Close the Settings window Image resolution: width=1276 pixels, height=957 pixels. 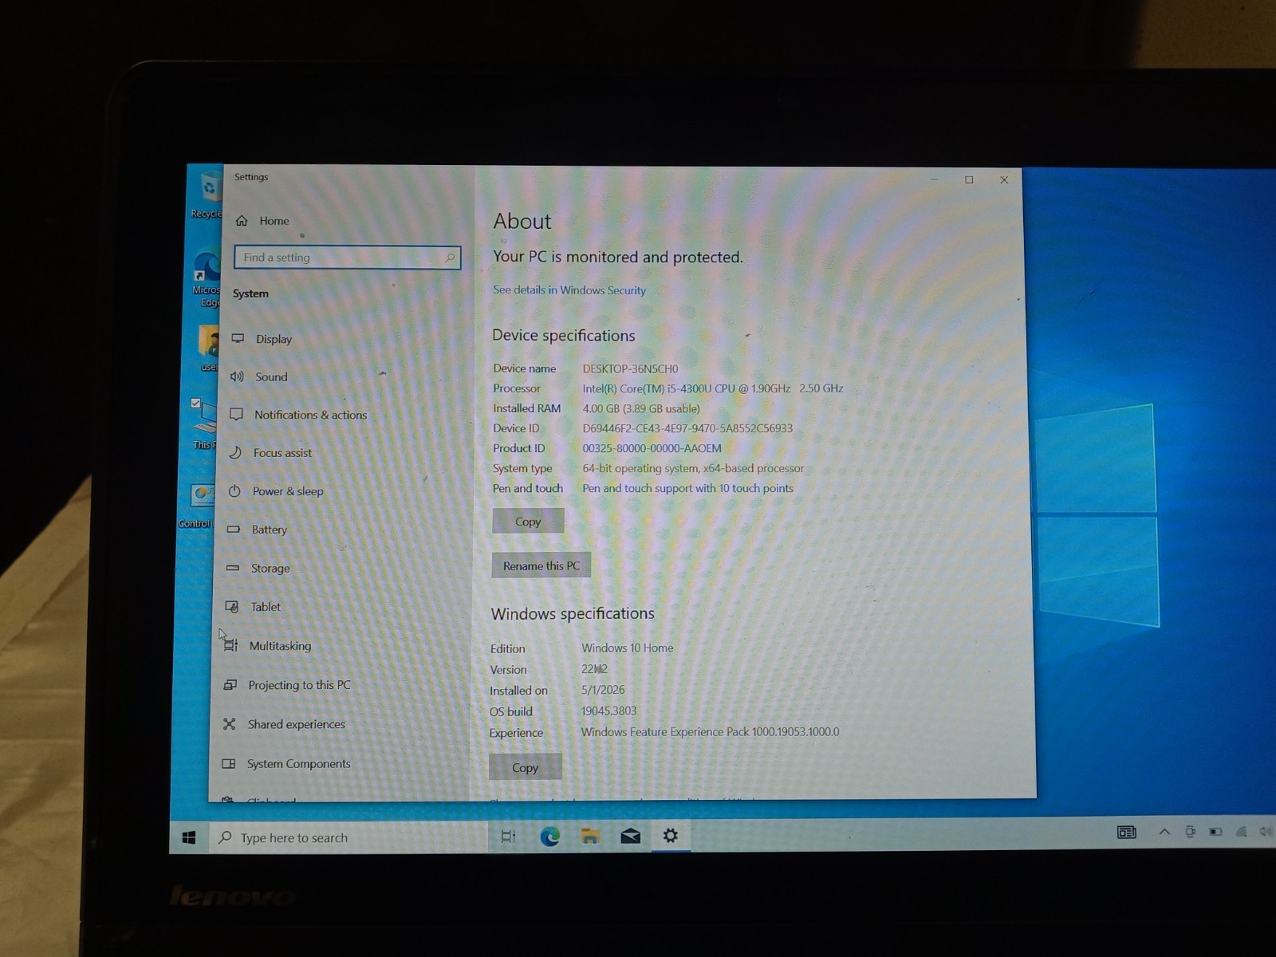(1004, 179)
